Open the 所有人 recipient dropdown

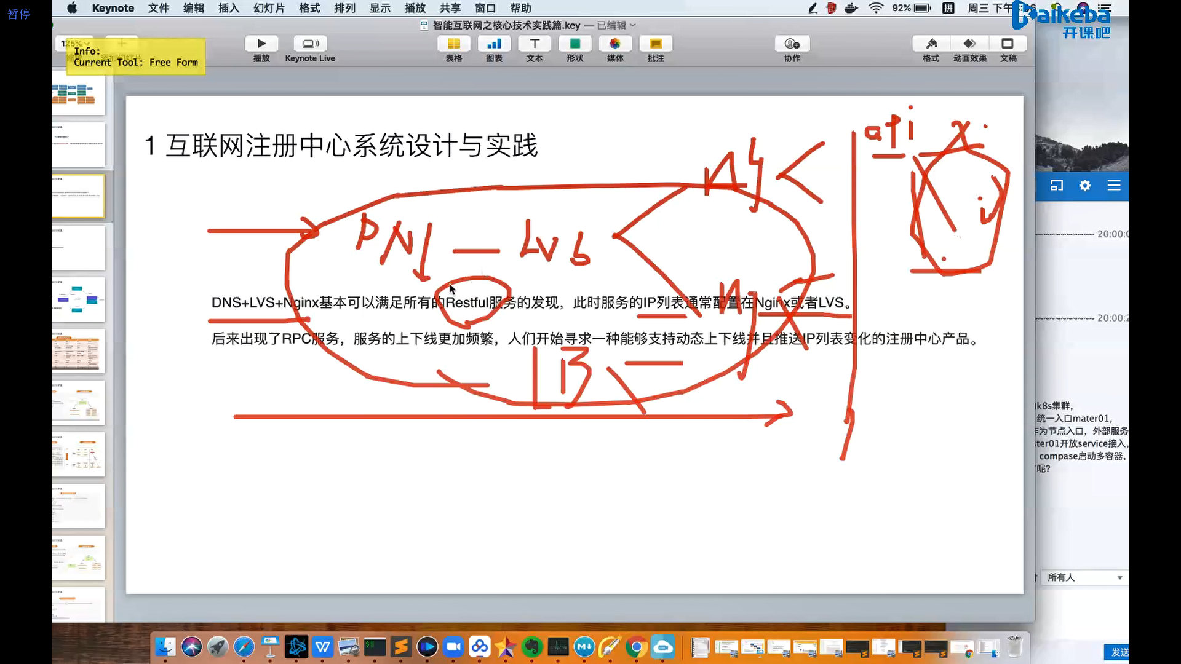click(1084, 577)
